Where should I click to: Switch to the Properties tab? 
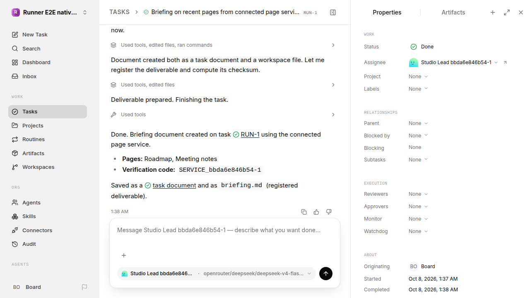click(387, 12)
